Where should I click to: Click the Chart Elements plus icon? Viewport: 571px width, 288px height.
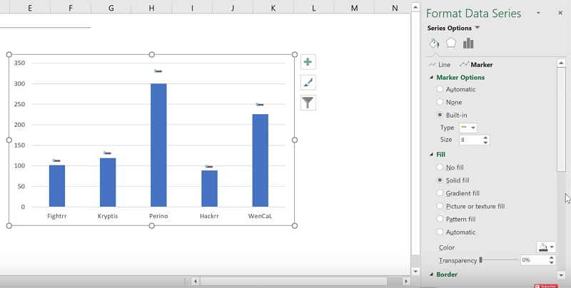(x=308, y=62)
